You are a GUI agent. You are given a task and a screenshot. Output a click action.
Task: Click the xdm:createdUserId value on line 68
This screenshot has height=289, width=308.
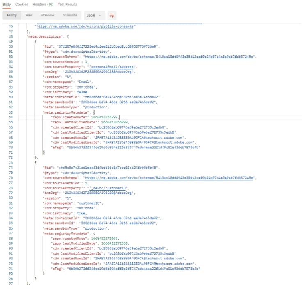[x=138, y=137]
